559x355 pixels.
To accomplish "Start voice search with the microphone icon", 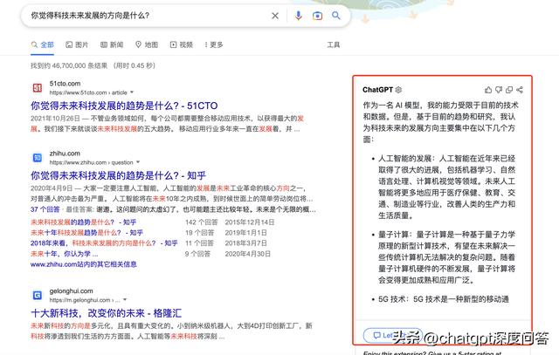I will [299, 16].
